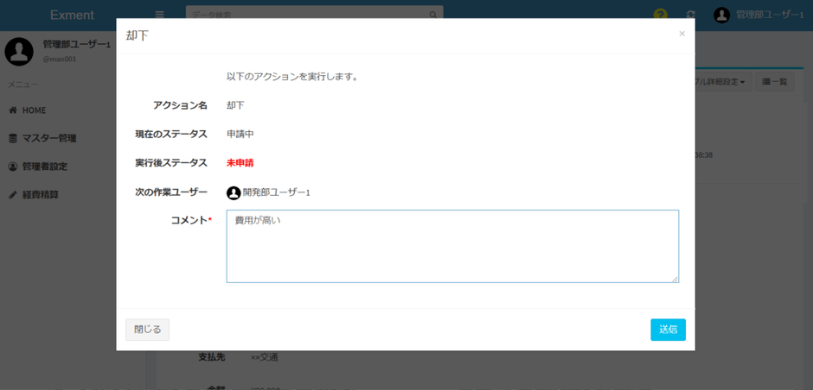813x390 pixels.
Task: Click the 次の作業ユーザー label
Action: pyautogui.click(x=171, y=192)
